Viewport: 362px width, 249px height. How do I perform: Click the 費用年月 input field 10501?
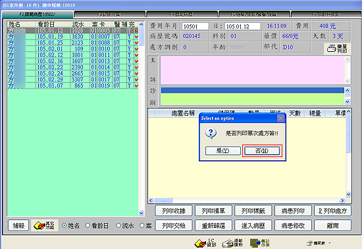click(195, 26)
